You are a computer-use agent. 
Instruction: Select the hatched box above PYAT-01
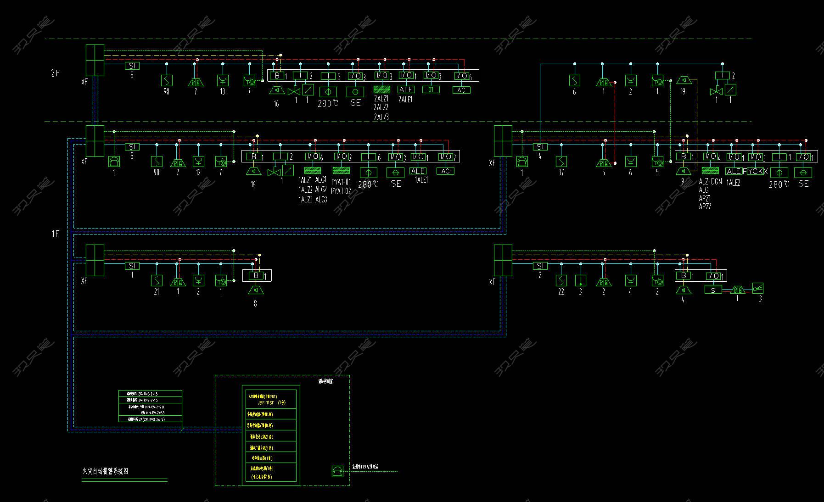pos(341,170)
